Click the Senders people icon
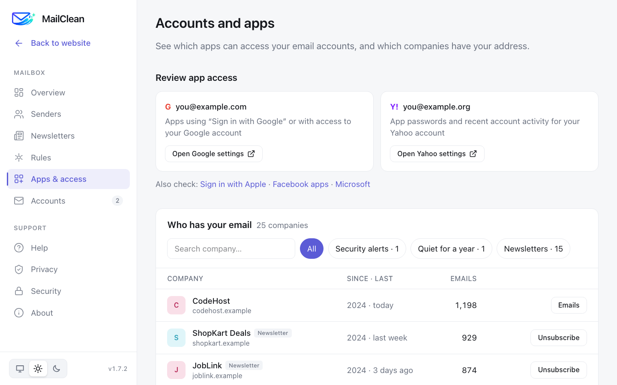The image size is (617, 385). [19, 114]
